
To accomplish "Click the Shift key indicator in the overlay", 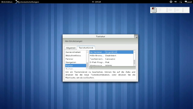I will [x=162, y=10].
